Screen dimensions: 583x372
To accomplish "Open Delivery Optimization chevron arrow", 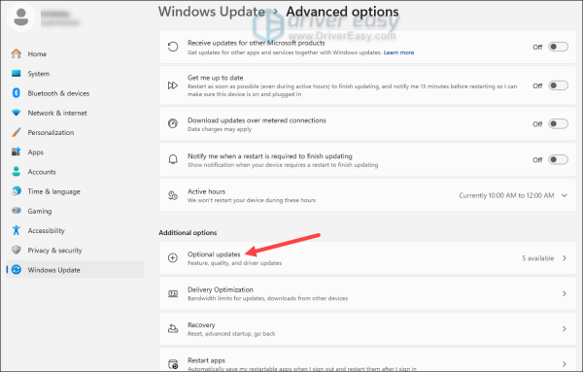I will click(x=564, y=293).
